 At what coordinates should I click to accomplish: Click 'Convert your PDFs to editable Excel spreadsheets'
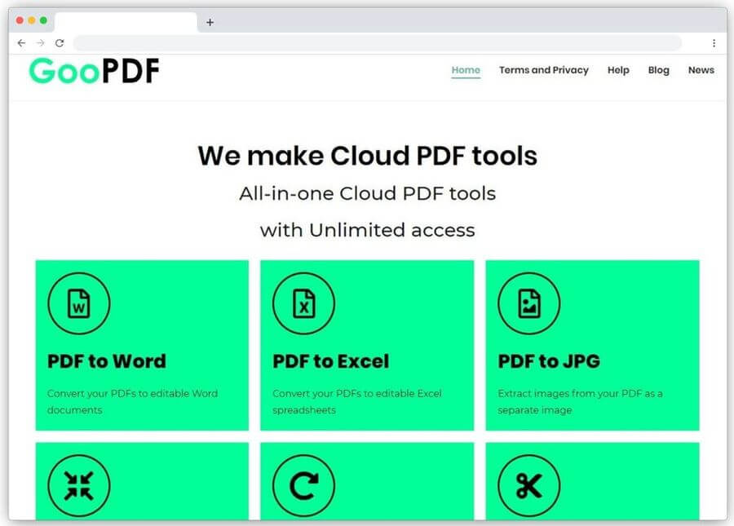pos(357,401)
